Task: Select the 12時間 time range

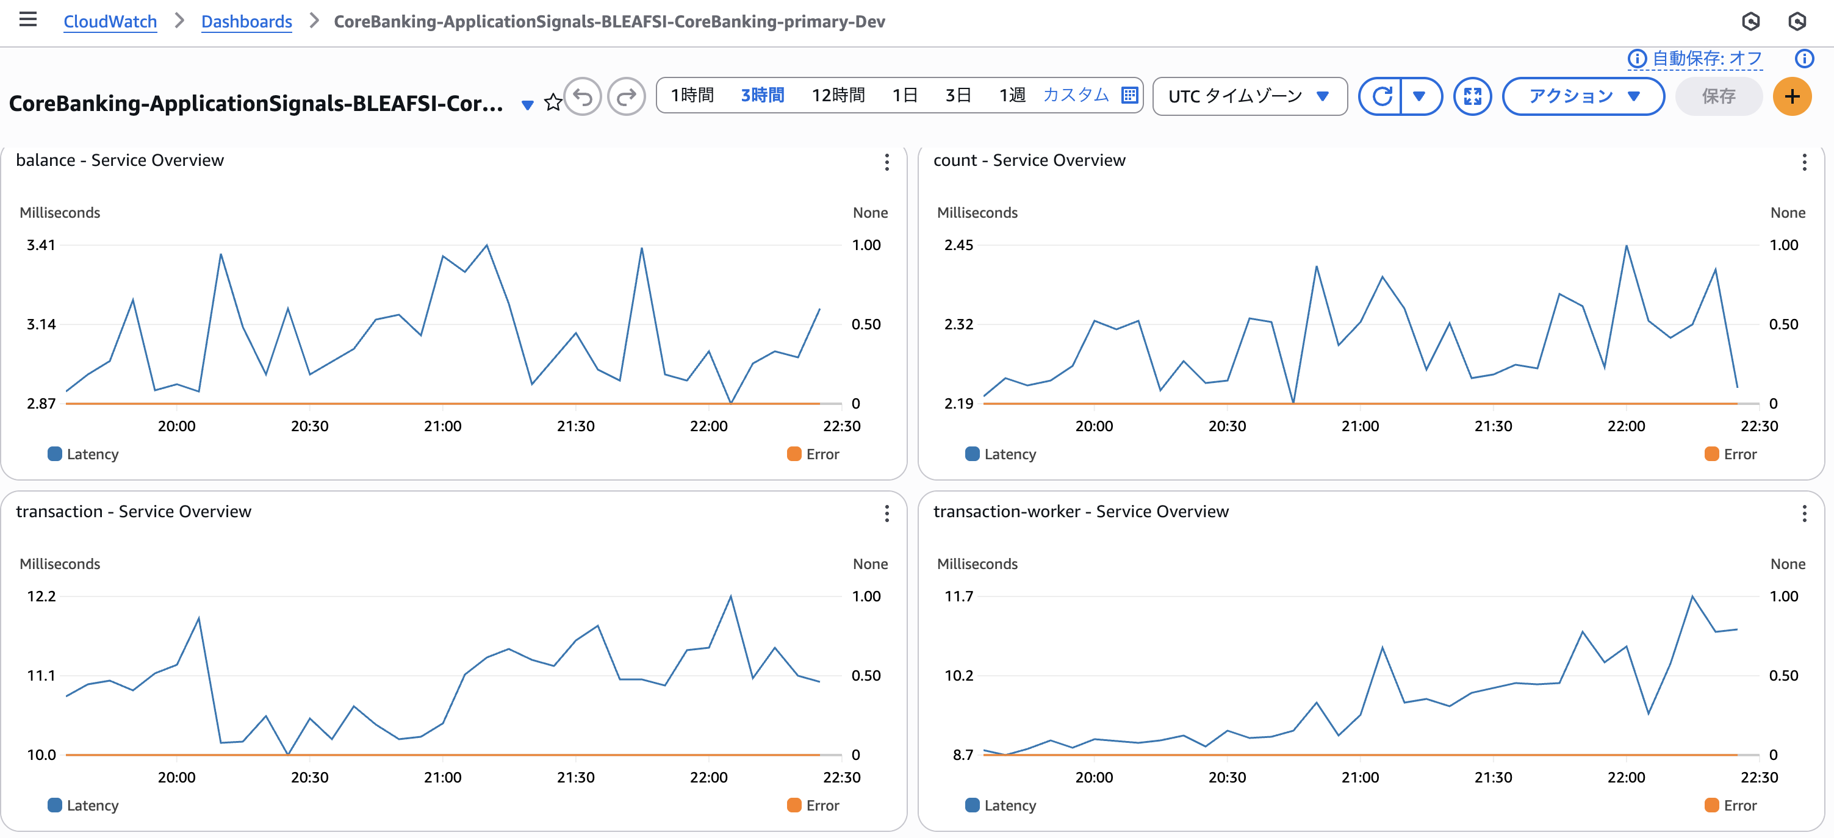Action: pos(838,95)
